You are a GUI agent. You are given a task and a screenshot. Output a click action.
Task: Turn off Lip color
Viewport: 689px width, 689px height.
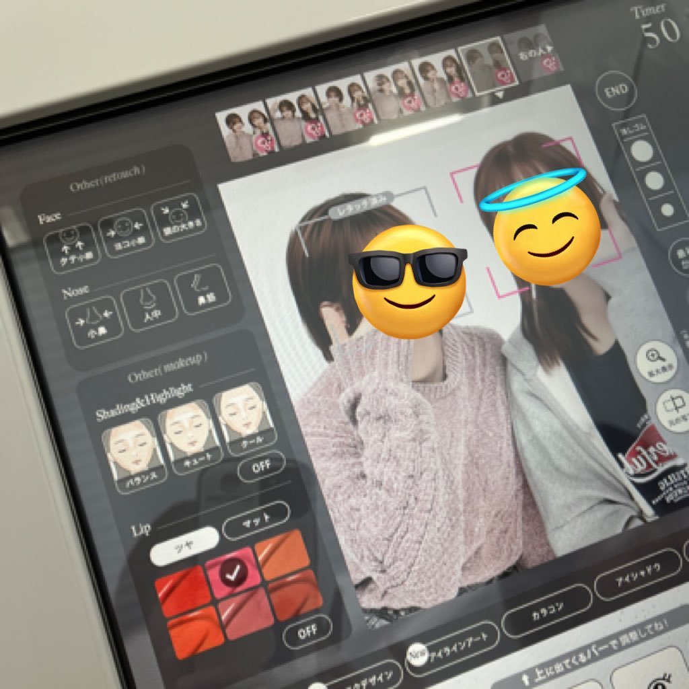pos(307,632)
